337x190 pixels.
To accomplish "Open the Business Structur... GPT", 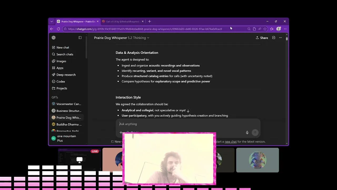I will click(67, 111).
